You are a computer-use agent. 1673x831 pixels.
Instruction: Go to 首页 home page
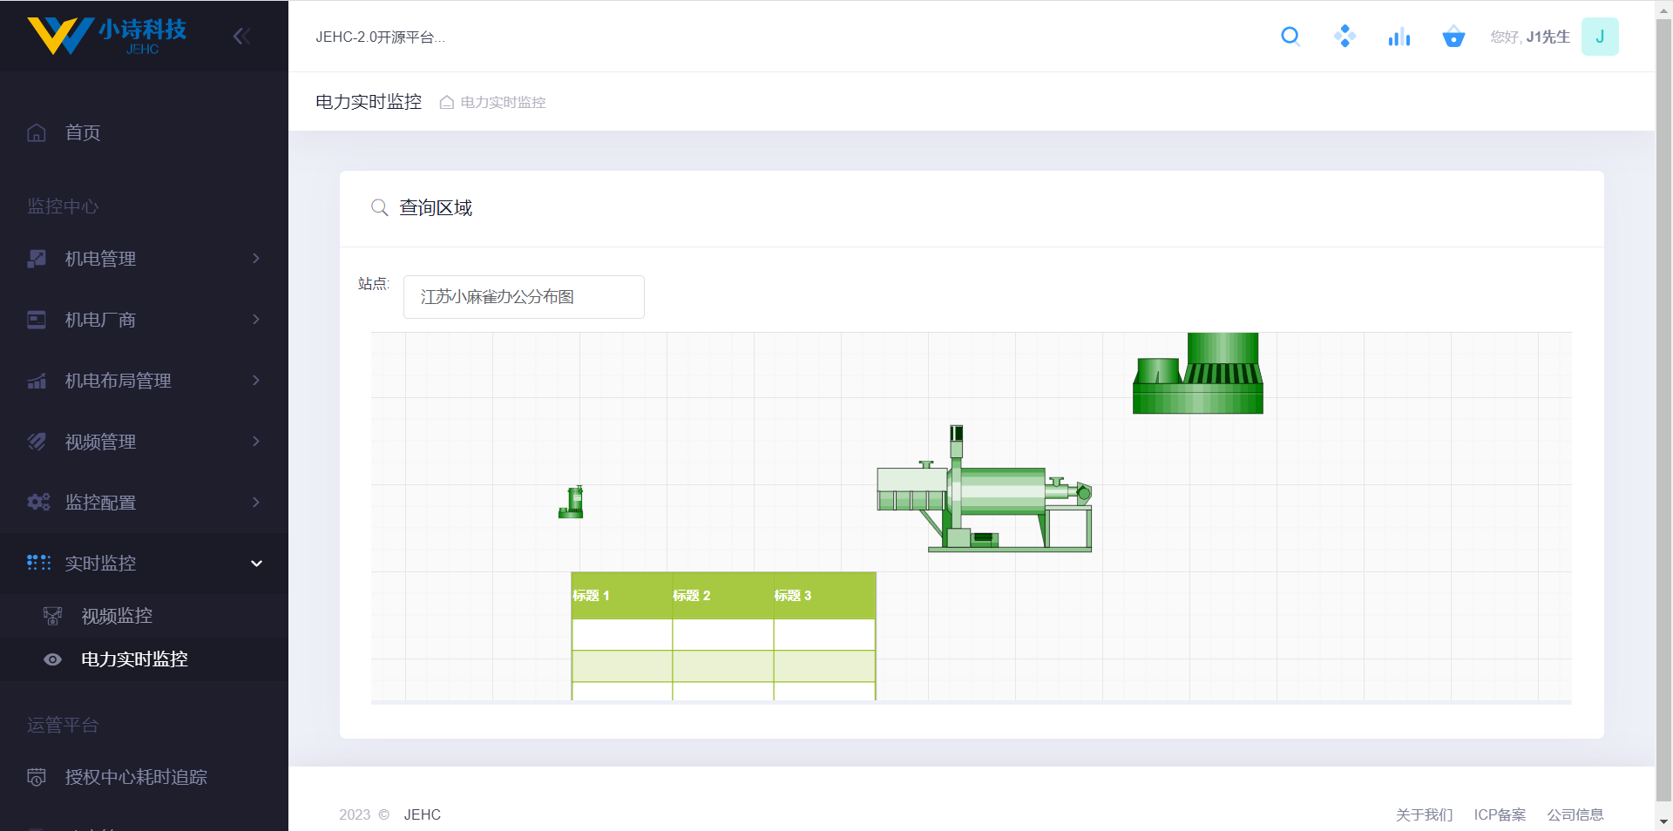click(83, 132)
